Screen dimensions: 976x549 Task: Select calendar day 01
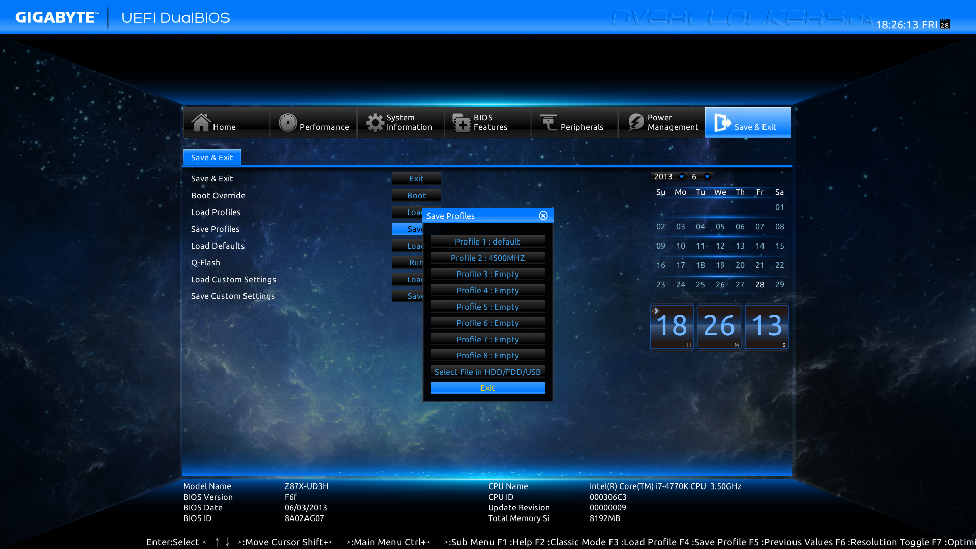tap(780, 207)
